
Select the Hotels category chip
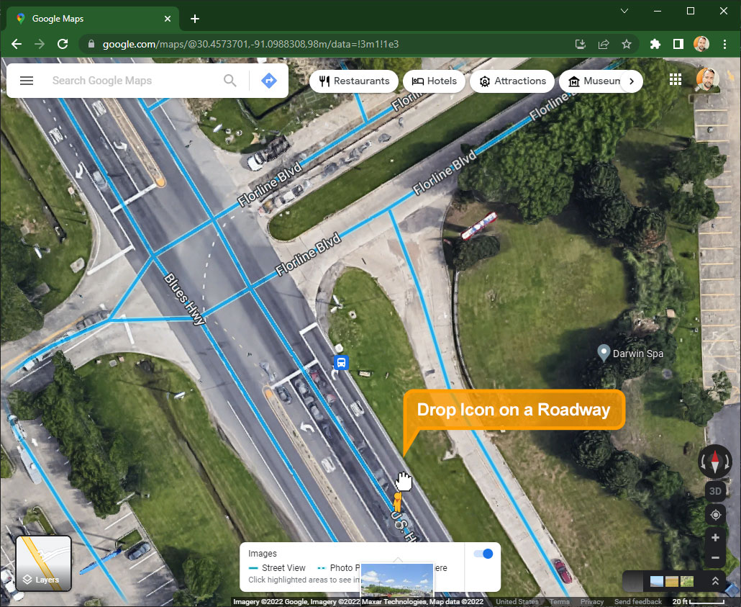[x=434, y=81]
